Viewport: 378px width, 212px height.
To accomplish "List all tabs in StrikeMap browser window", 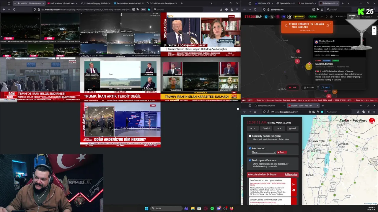I will (348, 3).
